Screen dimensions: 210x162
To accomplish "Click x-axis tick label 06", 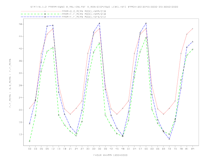I will click(41, 149).
